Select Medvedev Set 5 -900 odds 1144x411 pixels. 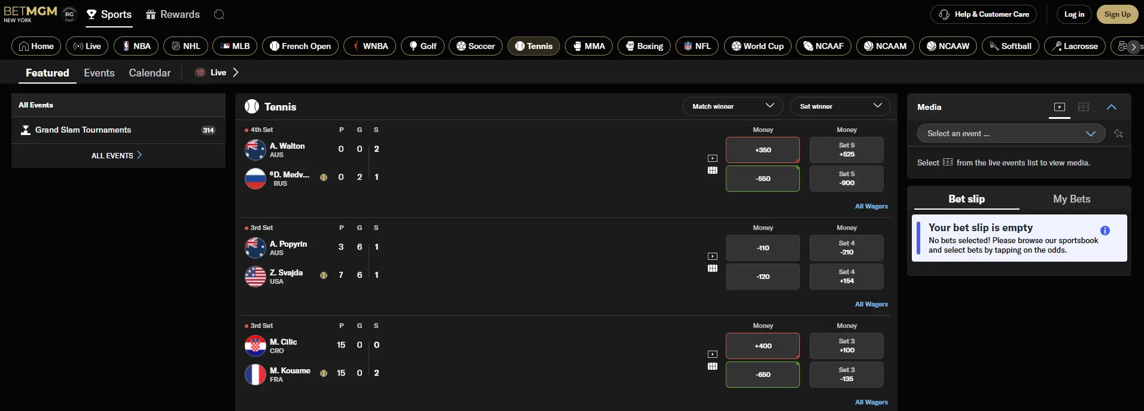pyautogui.click(x=847, y=179)
